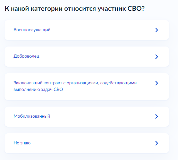This screenshot has height=160, width=178.
Task: Click the heading К какой категории относится участник СВО?
Action: coord(75,9)
